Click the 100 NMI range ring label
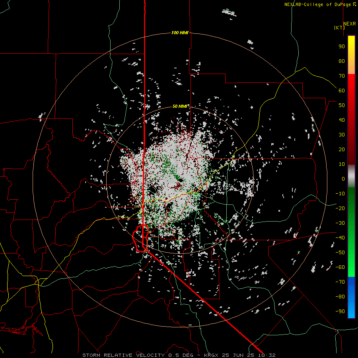The width and height of the screenshot is (358, 358). click(x=180, y=33)
